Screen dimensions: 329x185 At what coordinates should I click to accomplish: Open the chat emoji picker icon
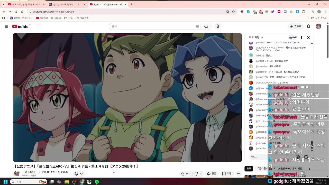coord(298,157)
